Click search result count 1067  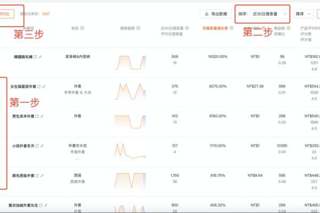coord(46,14)
